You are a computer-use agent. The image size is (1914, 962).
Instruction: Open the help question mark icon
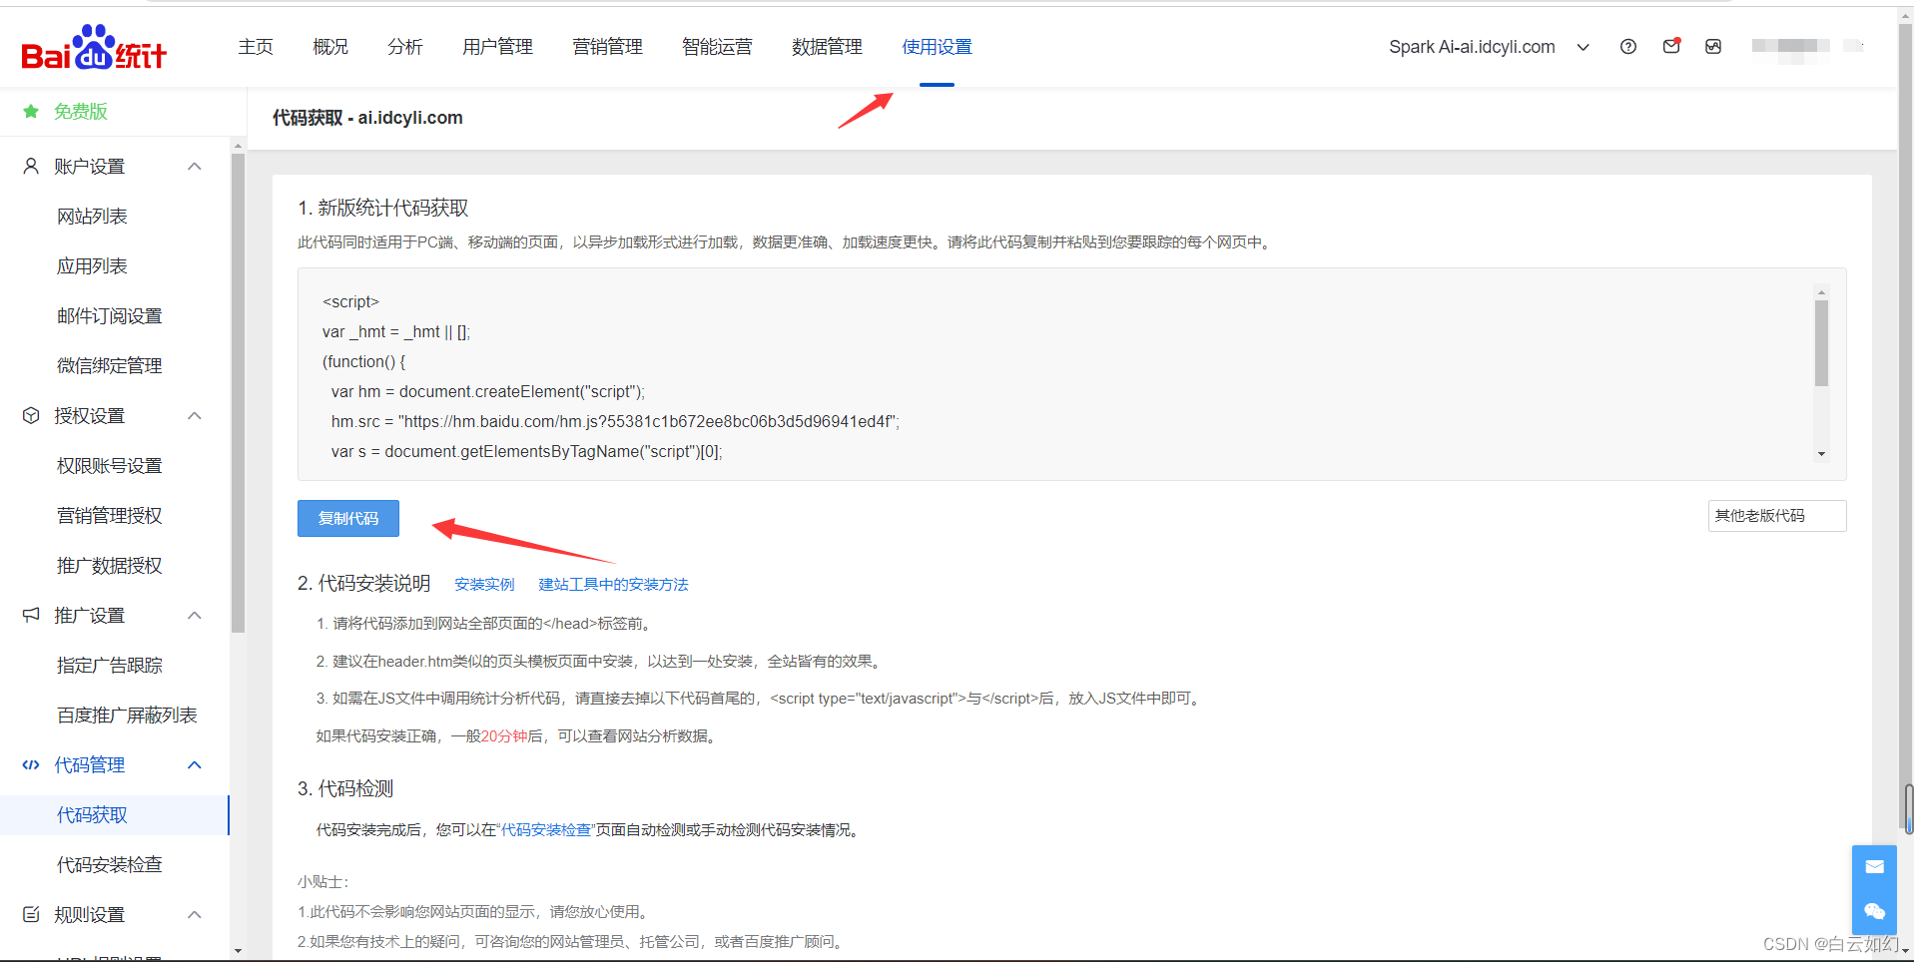(1628, 47)
